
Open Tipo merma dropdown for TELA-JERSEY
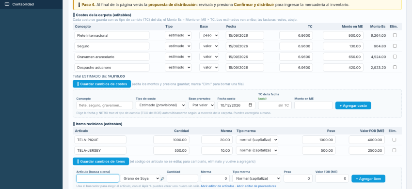tap(257, 150)
